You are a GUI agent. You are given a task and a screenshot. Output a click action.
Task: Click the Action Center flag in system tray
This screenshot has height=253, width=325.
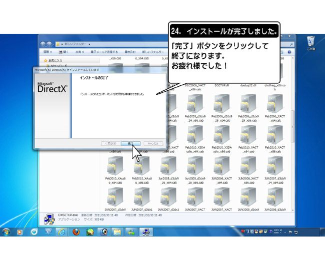click(290, 232)
